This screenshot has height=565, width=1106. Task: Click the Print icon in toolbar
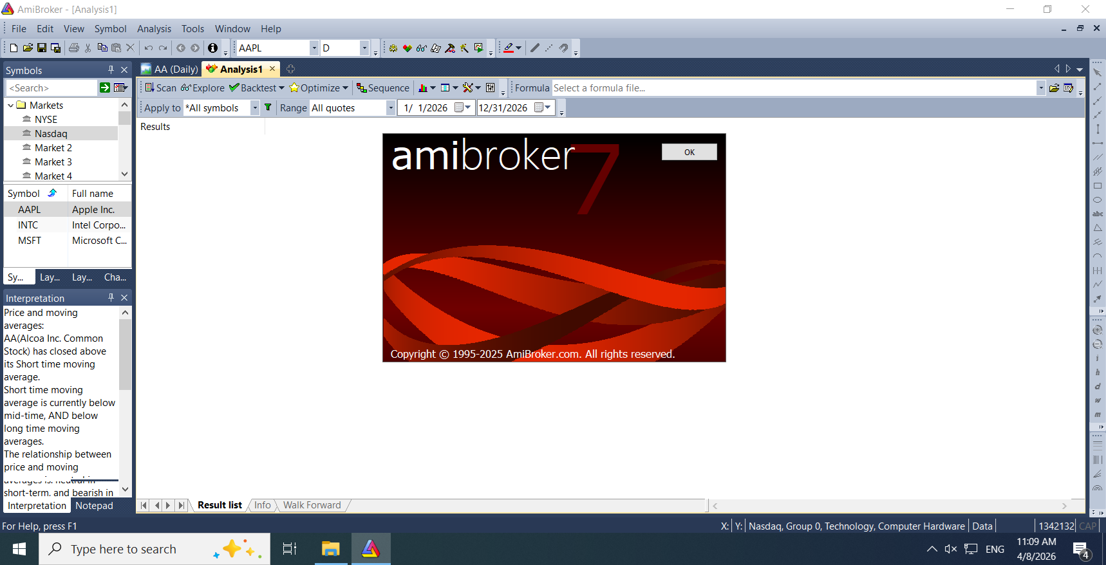tap(74, 48)
